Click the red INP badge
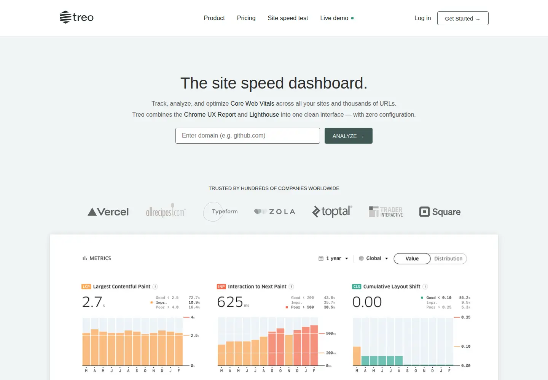Screen dimensions: 548x380 click(x=221, y=287)
